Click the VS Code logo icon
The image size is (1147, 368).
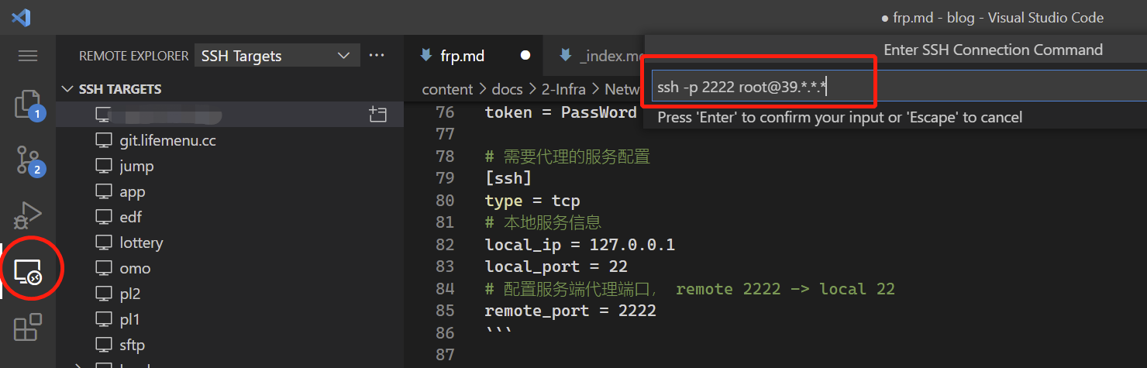[21, 18]
